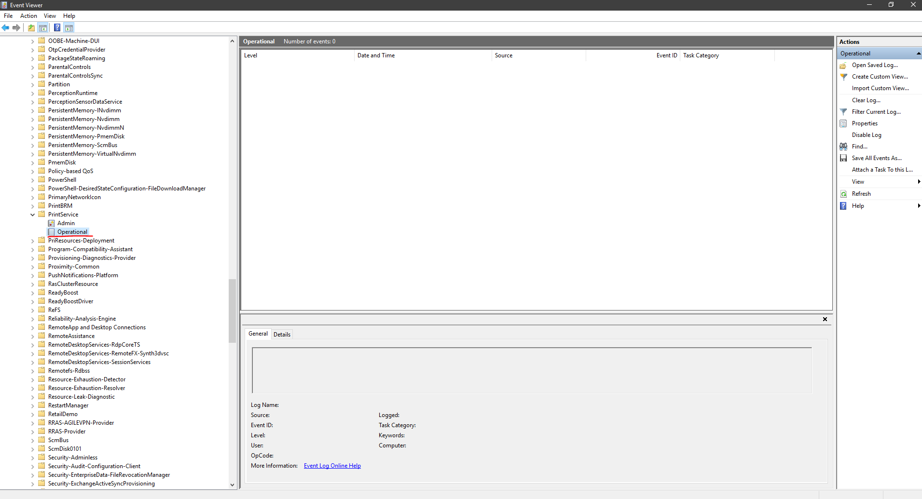
Task: Select the PushNotifications-Platform tree item
Action: (x=83, y=275)
